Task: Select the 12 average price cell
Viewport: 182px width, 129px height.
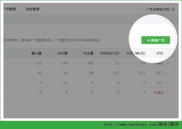Action: [117, 63]
